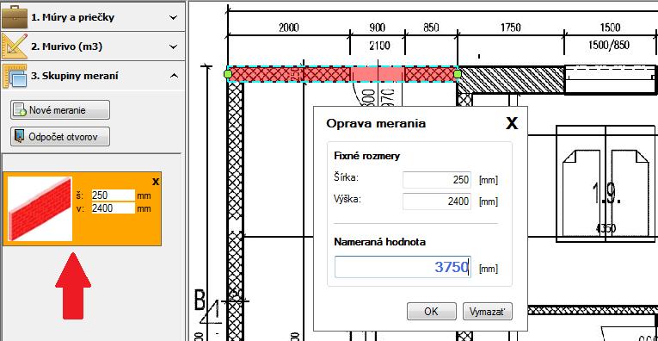This screenshot has width=658, height=341.
Task: Click the Nové meranie button
Action: click(x=60, y=110)
